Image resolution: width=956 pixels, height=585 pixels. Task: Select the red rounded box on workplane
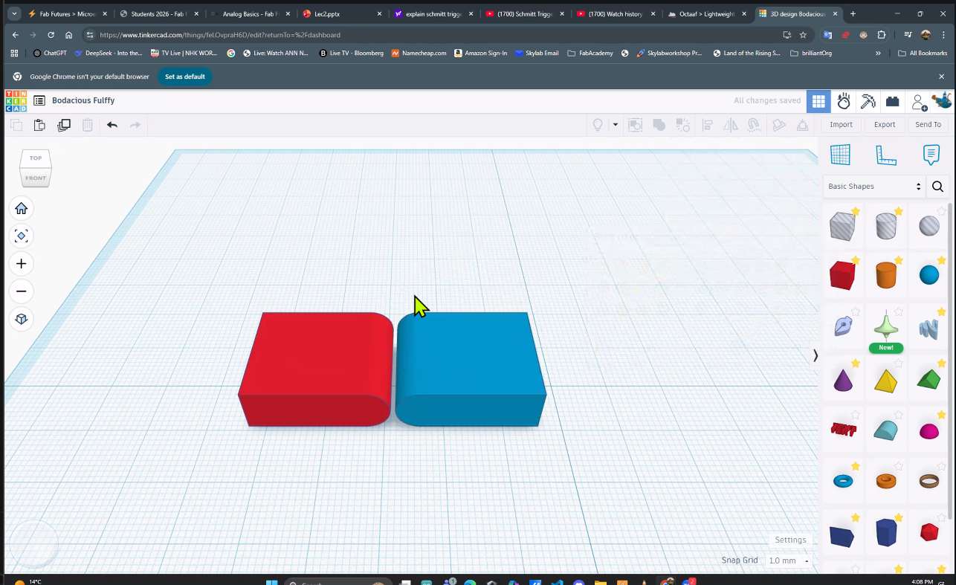pos(315,369)
